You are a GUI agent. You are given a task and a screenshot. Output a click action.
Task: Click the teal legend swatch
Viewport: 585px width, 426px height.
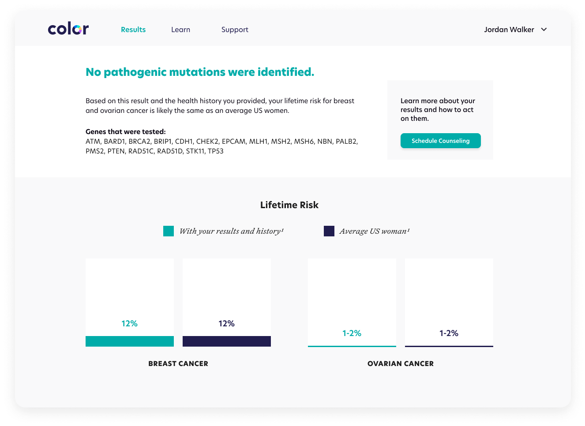[x=169, y=231]
